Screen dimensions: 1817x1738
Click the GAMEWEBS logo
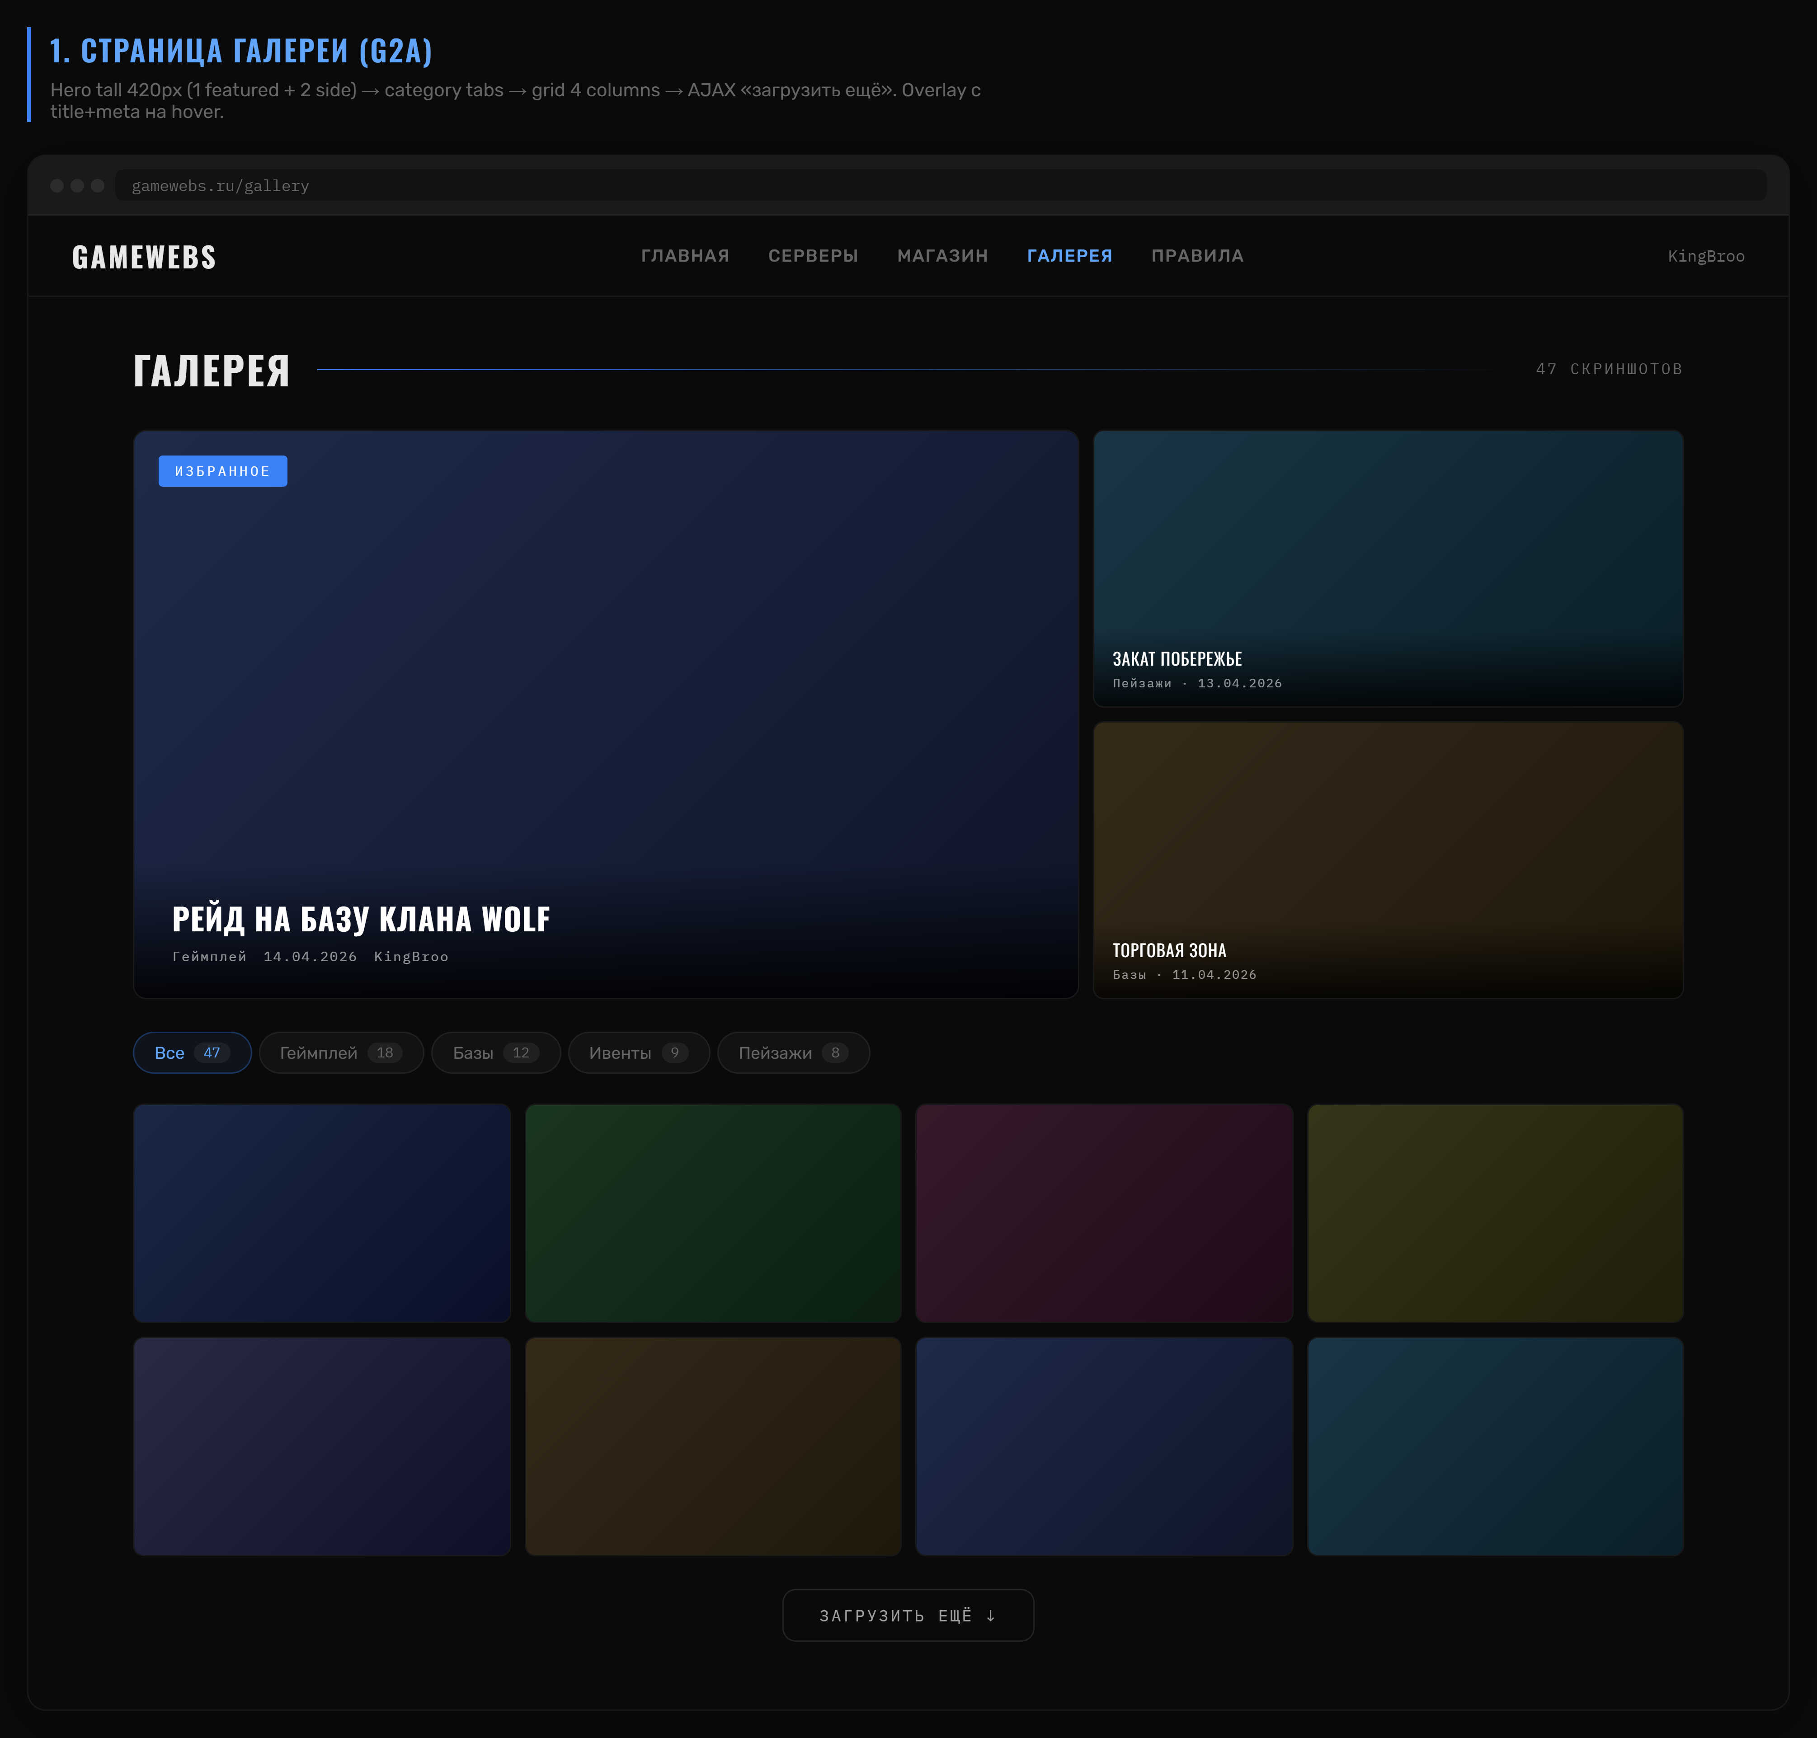145,257
